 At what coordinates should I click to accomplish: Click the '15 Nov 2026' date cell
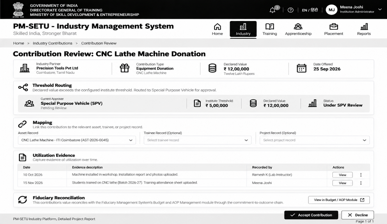[x=33, y=183]
